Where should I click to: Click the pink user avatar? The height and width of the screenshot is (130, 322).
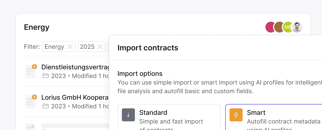(270, 27)
